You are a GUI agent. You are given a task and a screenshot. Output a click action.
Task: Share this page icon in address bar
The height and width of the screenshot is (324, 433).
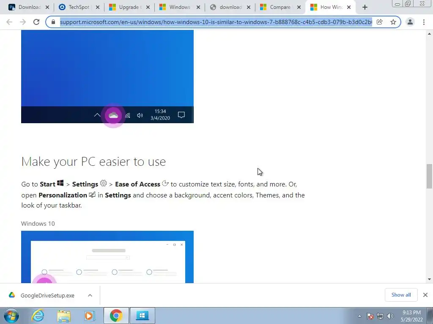pos(380,22)
